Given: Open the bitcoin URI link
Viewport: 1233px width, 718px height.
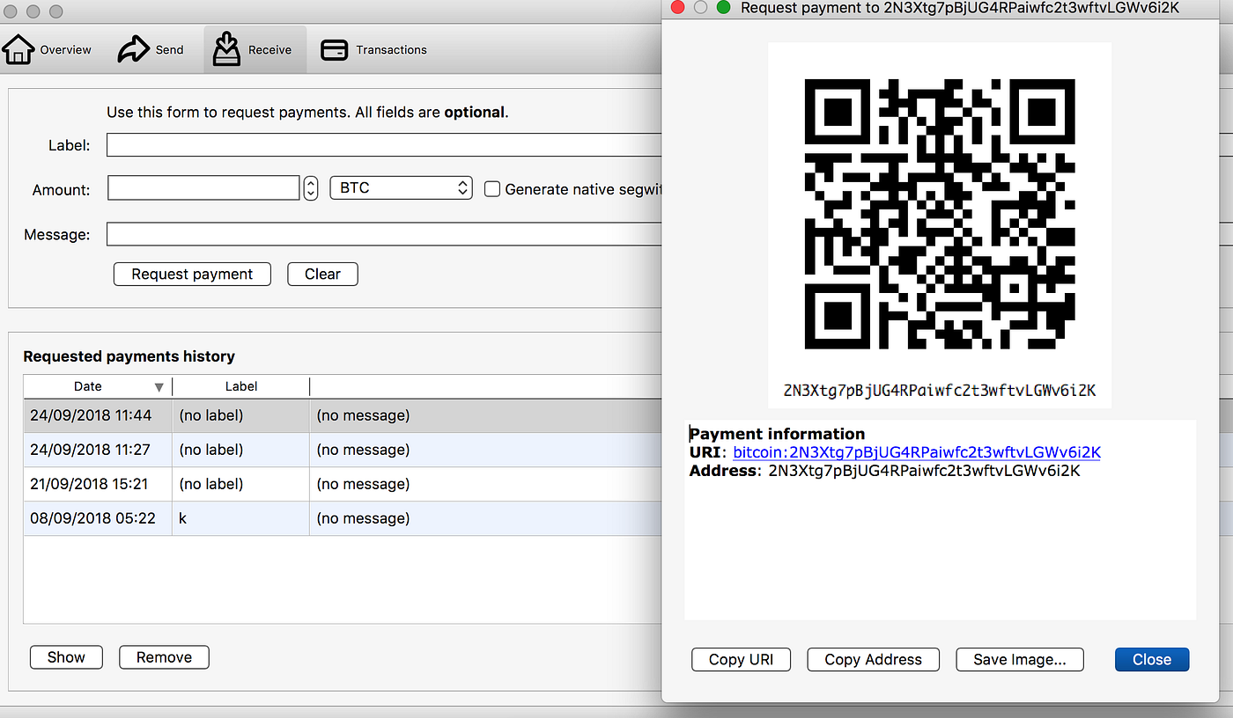Looking at the screenshot, I should pyautogui.click(x=917, y=452).
